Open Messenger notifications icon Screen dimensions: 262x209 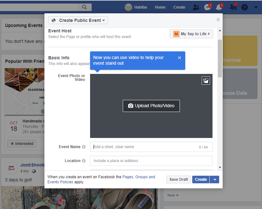point(208,7)
